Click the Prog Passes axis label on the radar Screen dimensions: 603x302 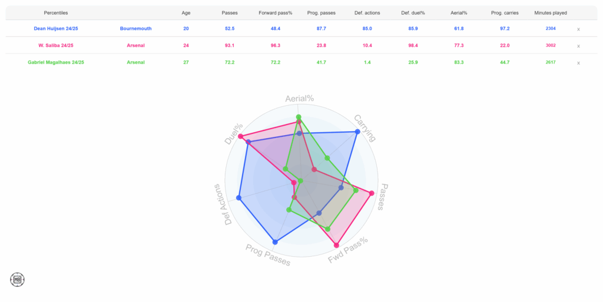(268, 255)
